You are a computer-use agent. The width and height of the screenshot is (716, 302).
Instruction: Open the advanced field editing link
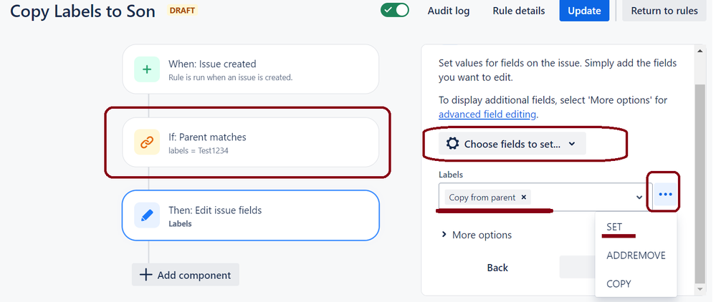pos(487,114)
